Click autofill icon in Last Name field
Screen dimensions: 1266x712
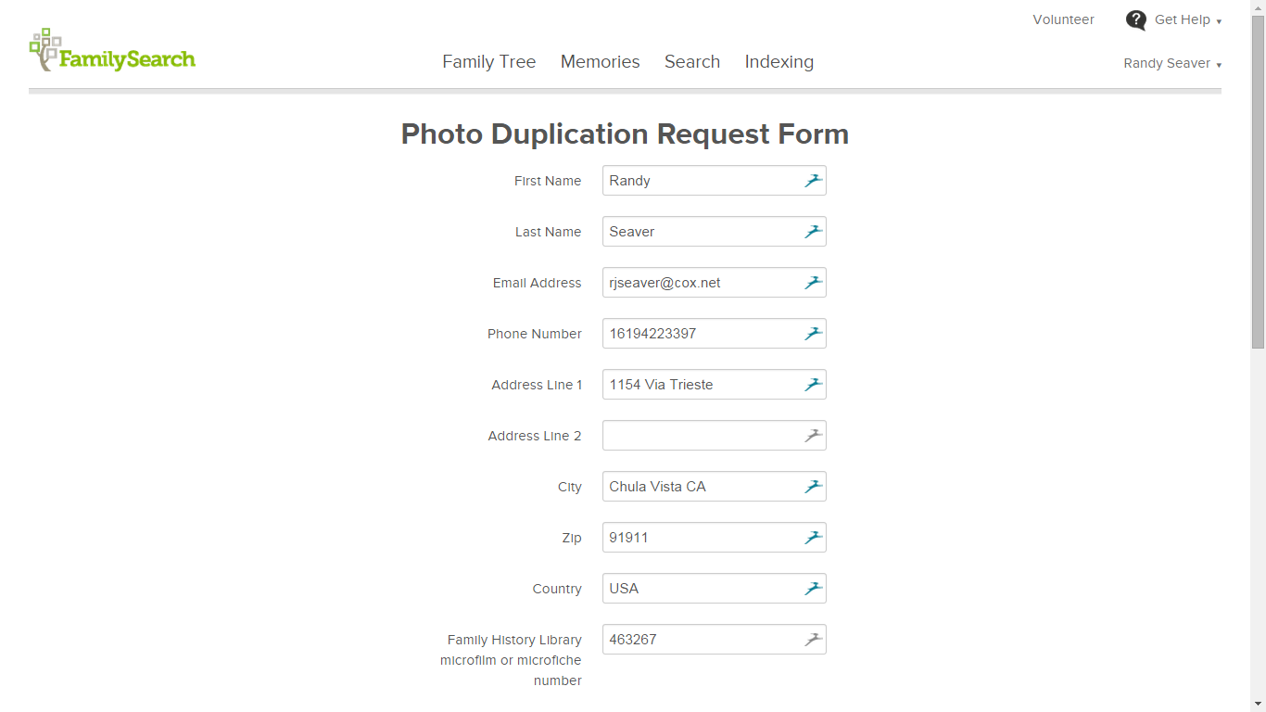coord(814,232)
